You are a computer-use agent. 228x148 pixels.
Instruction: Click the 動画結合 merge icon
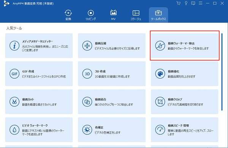coord(87,102)
